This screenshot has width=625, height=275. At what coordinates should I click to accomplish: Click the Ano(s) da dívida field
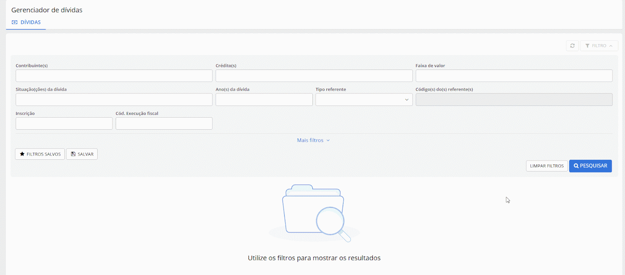click(x=264, y=100)
